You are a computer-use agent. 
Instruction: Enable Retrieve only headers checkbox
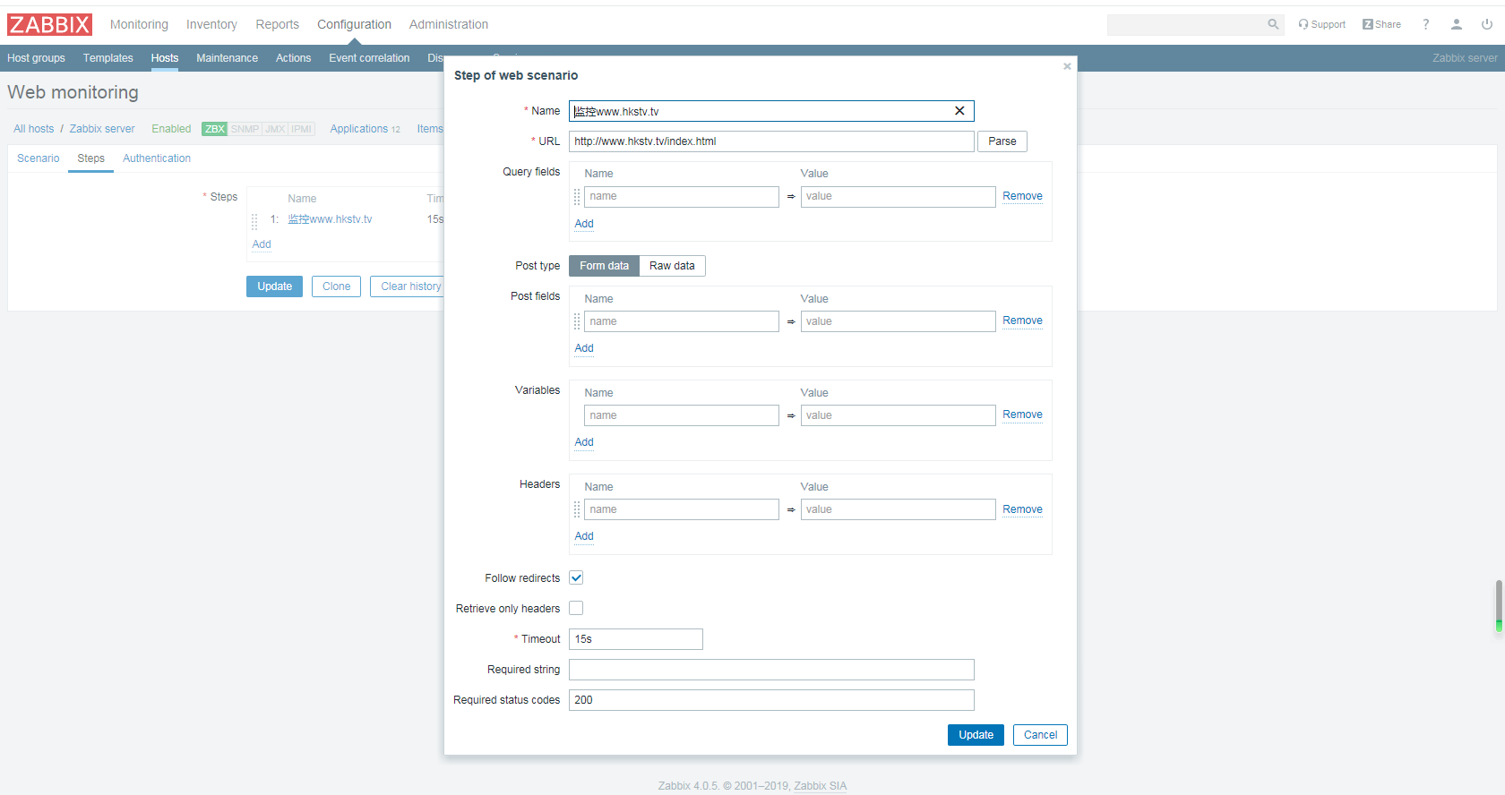pos(576,608)
